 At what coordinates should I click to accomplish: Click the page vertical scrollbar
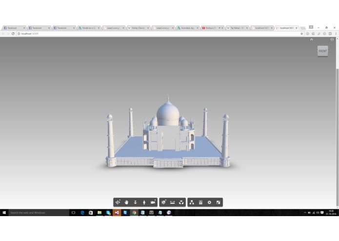tap(337, 138)
